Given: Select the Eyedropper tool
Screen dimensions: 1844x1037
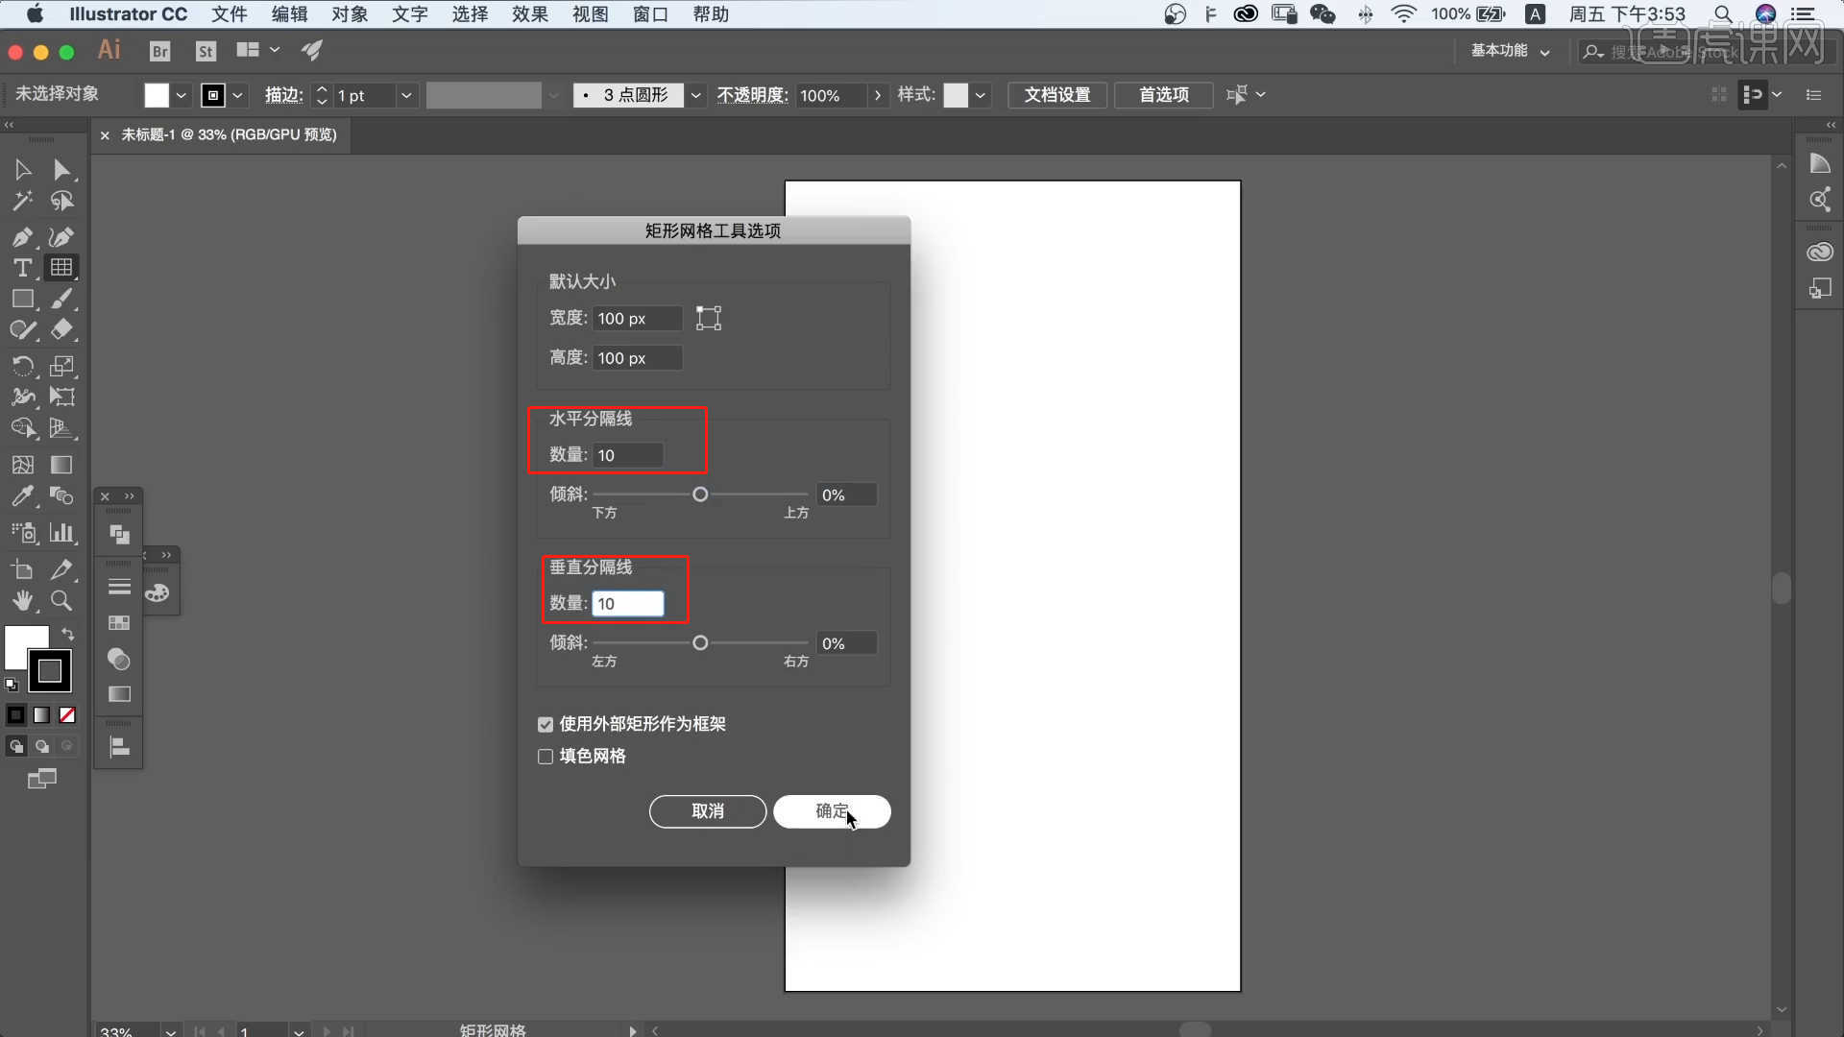Looking at the screenshot, I should coord(23,496).
